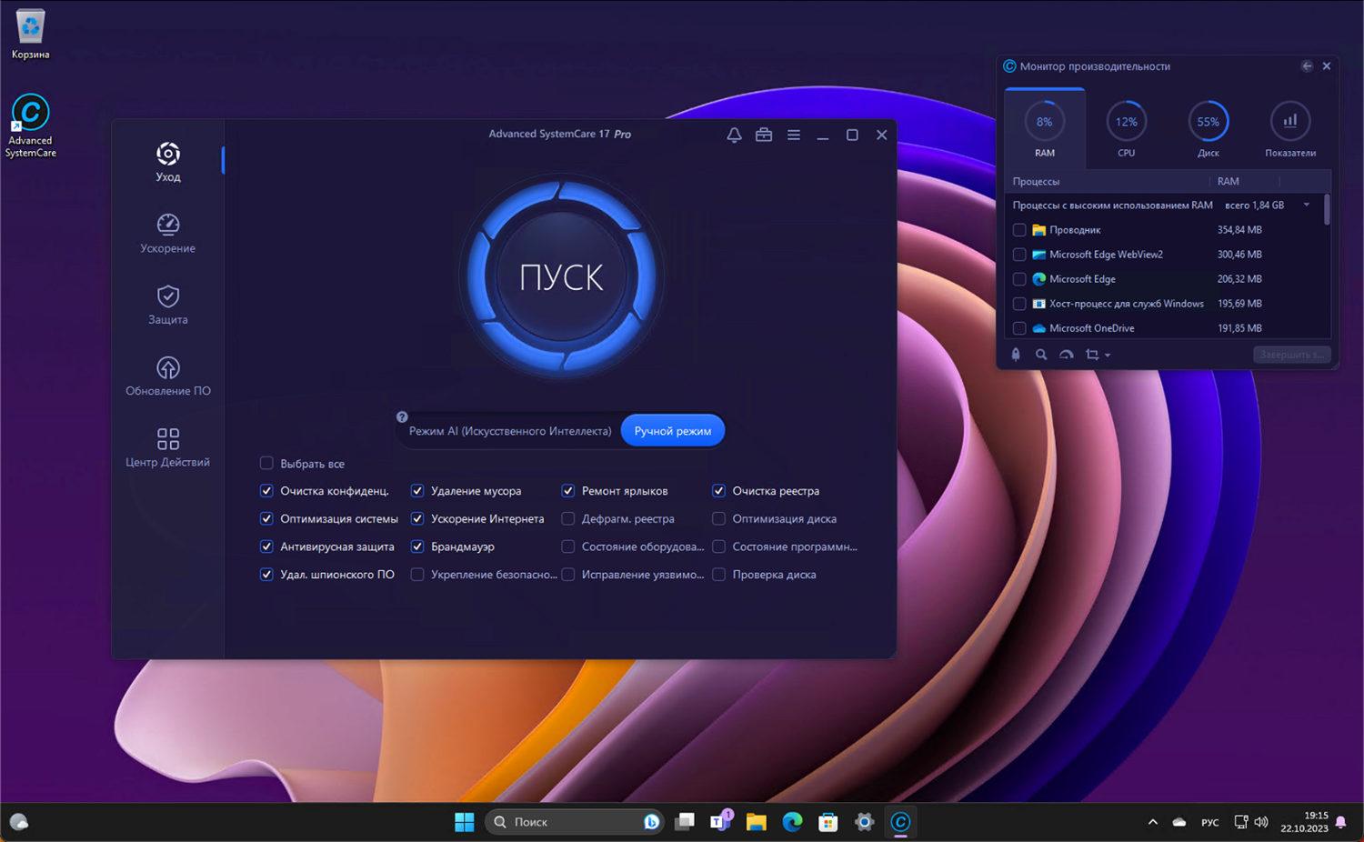1364x842 pixels.
Task: Click the weather widget icon on taskbar
Action: tap(19, 822)
